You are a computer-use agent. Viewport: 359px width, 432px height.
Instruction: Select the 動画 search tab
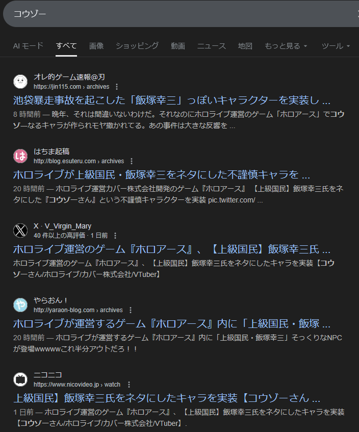pos(177,46)
